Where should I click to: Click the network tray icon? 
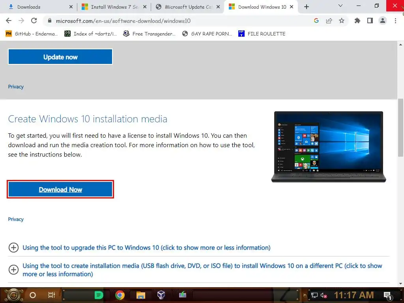(314, 295)
